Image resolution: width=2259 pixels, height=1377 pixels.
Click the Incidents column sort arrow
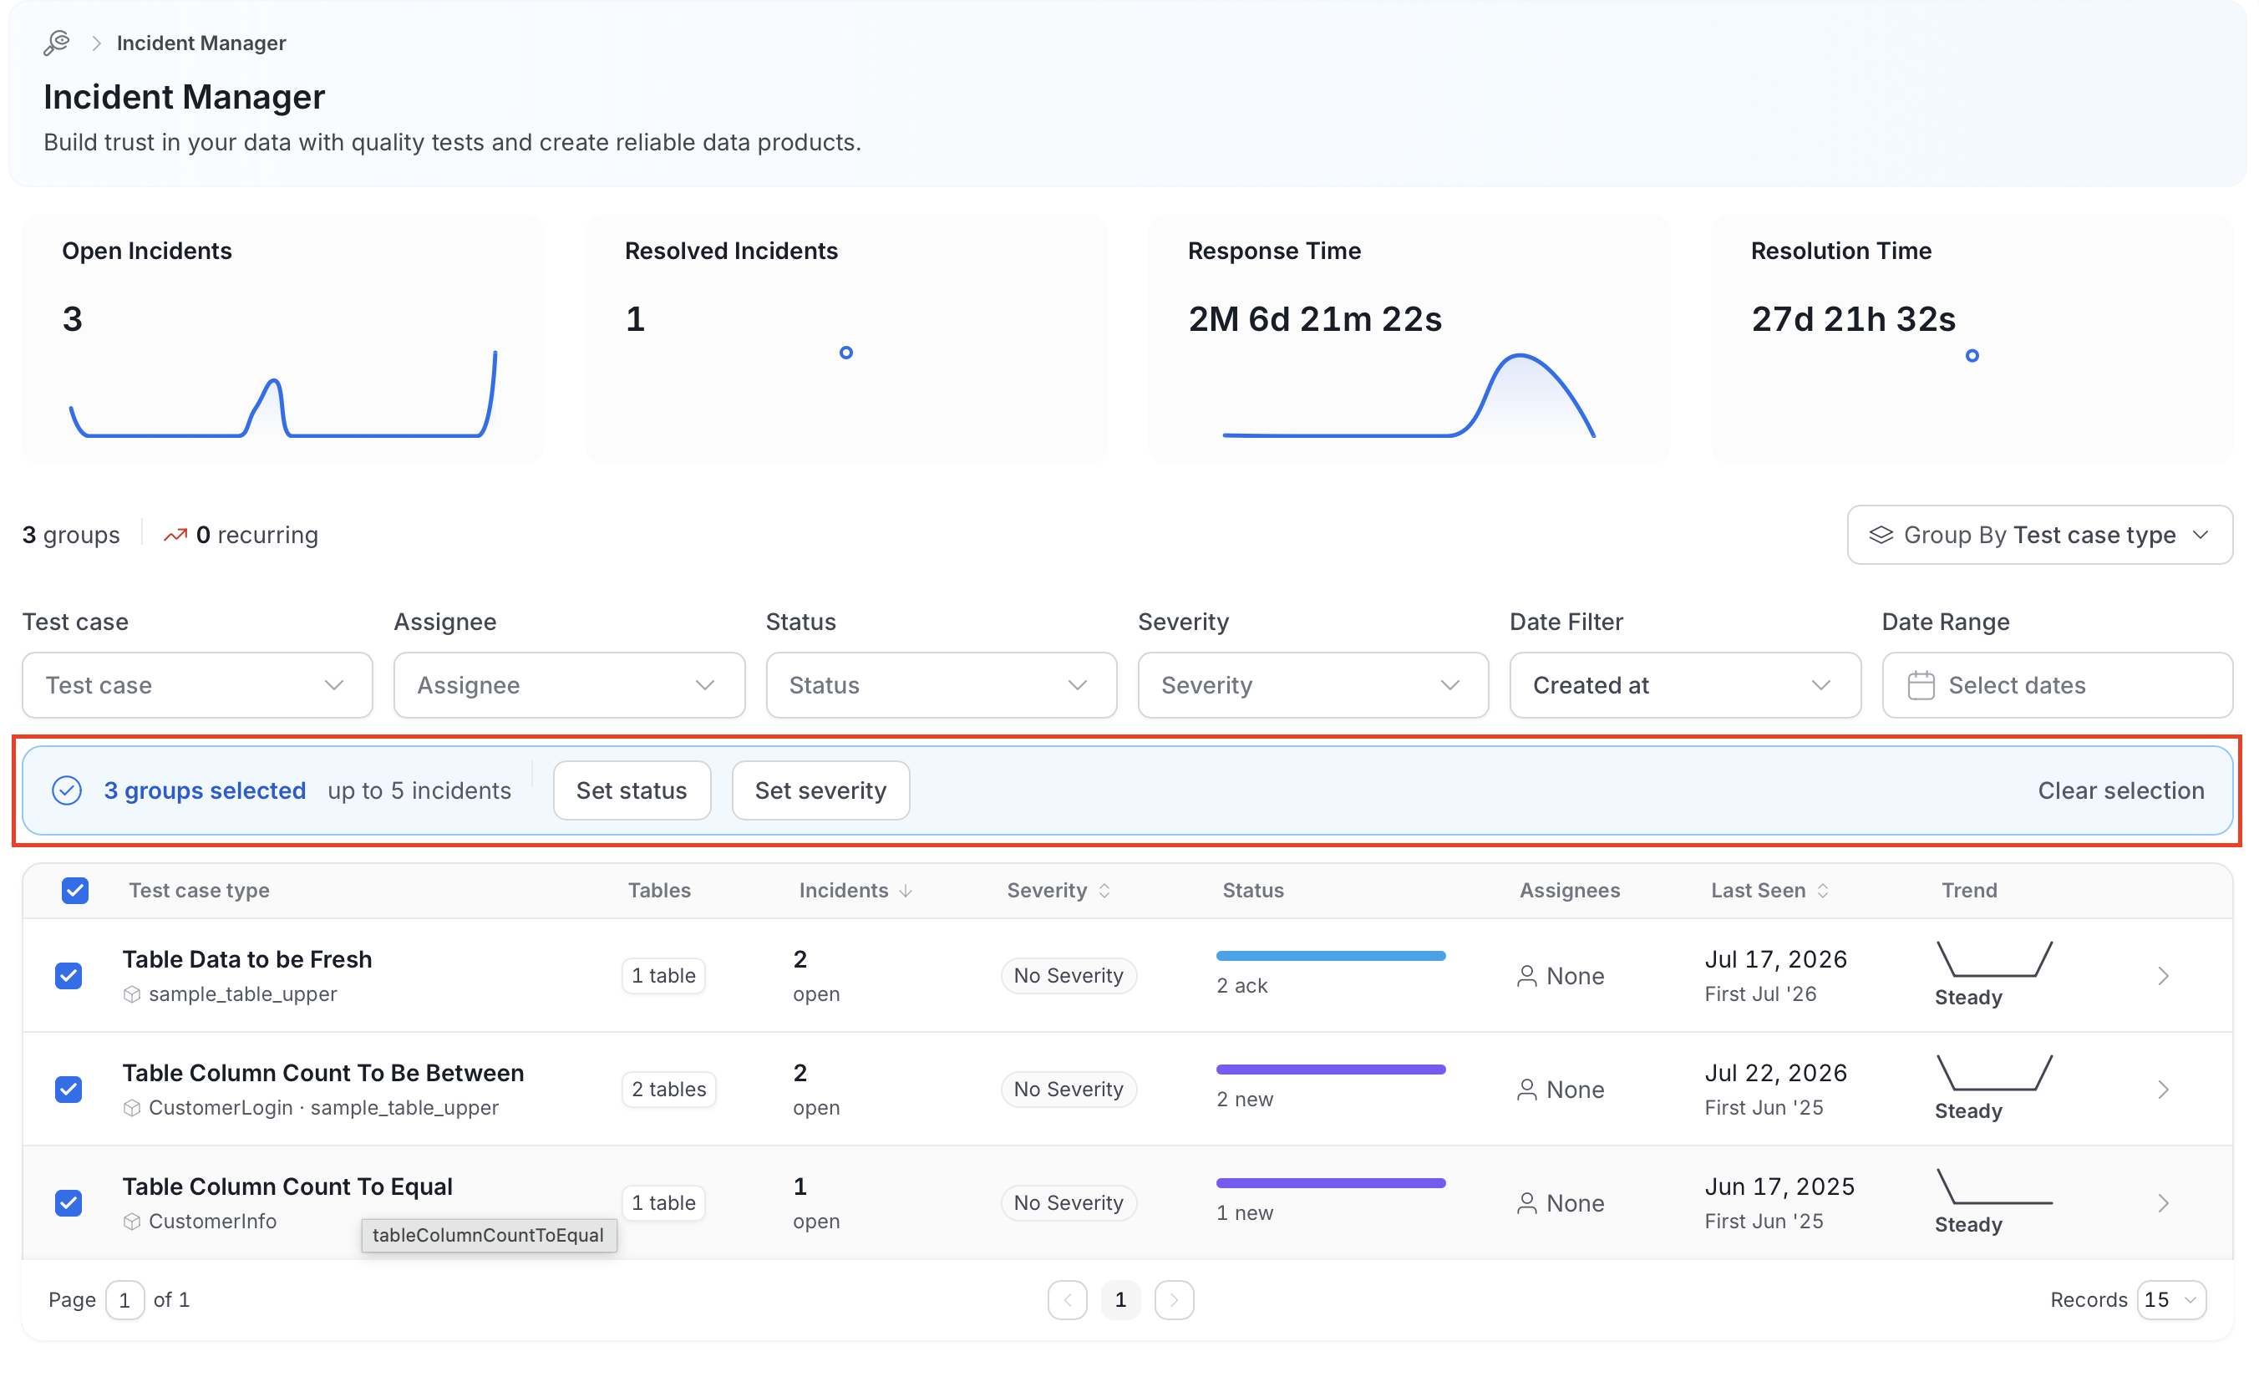906,890
